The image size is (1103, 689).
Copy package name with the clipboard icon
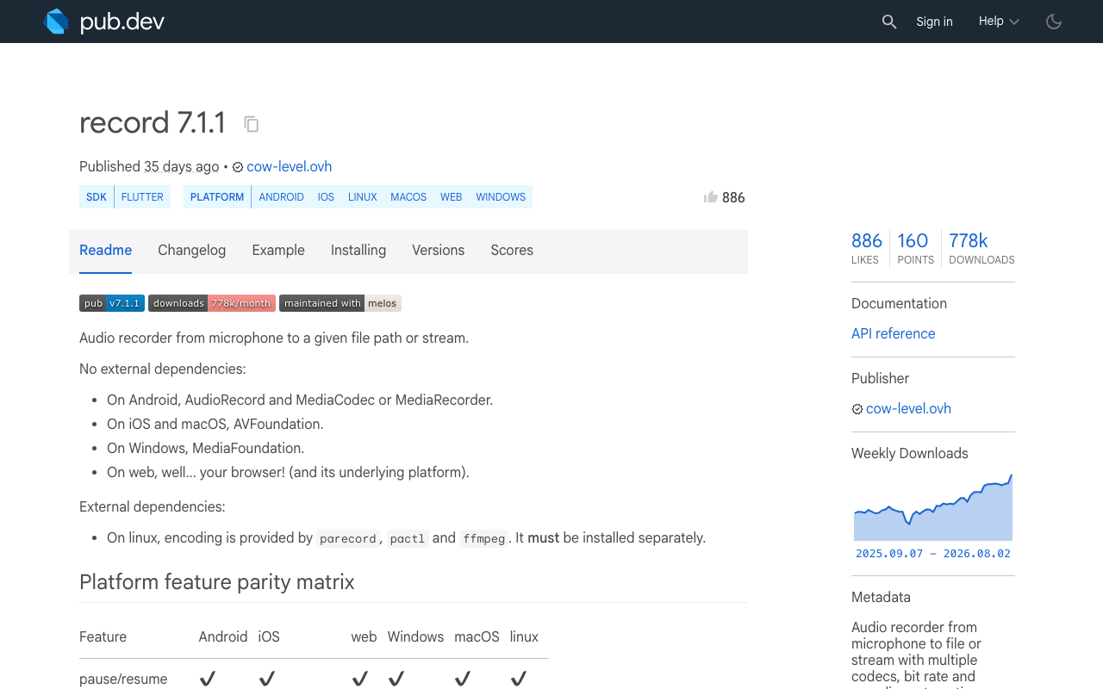pos(252,124)
